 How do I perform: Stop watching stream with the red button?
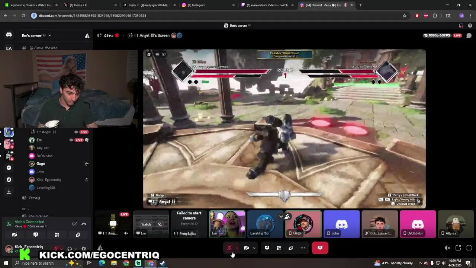point(320,248)
